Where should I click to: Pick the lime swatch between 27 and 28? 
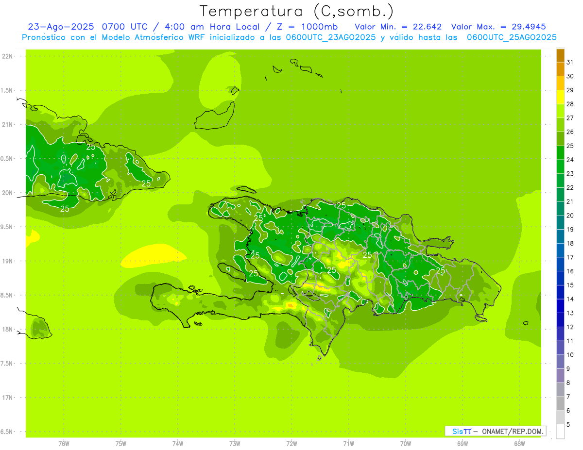560,111
